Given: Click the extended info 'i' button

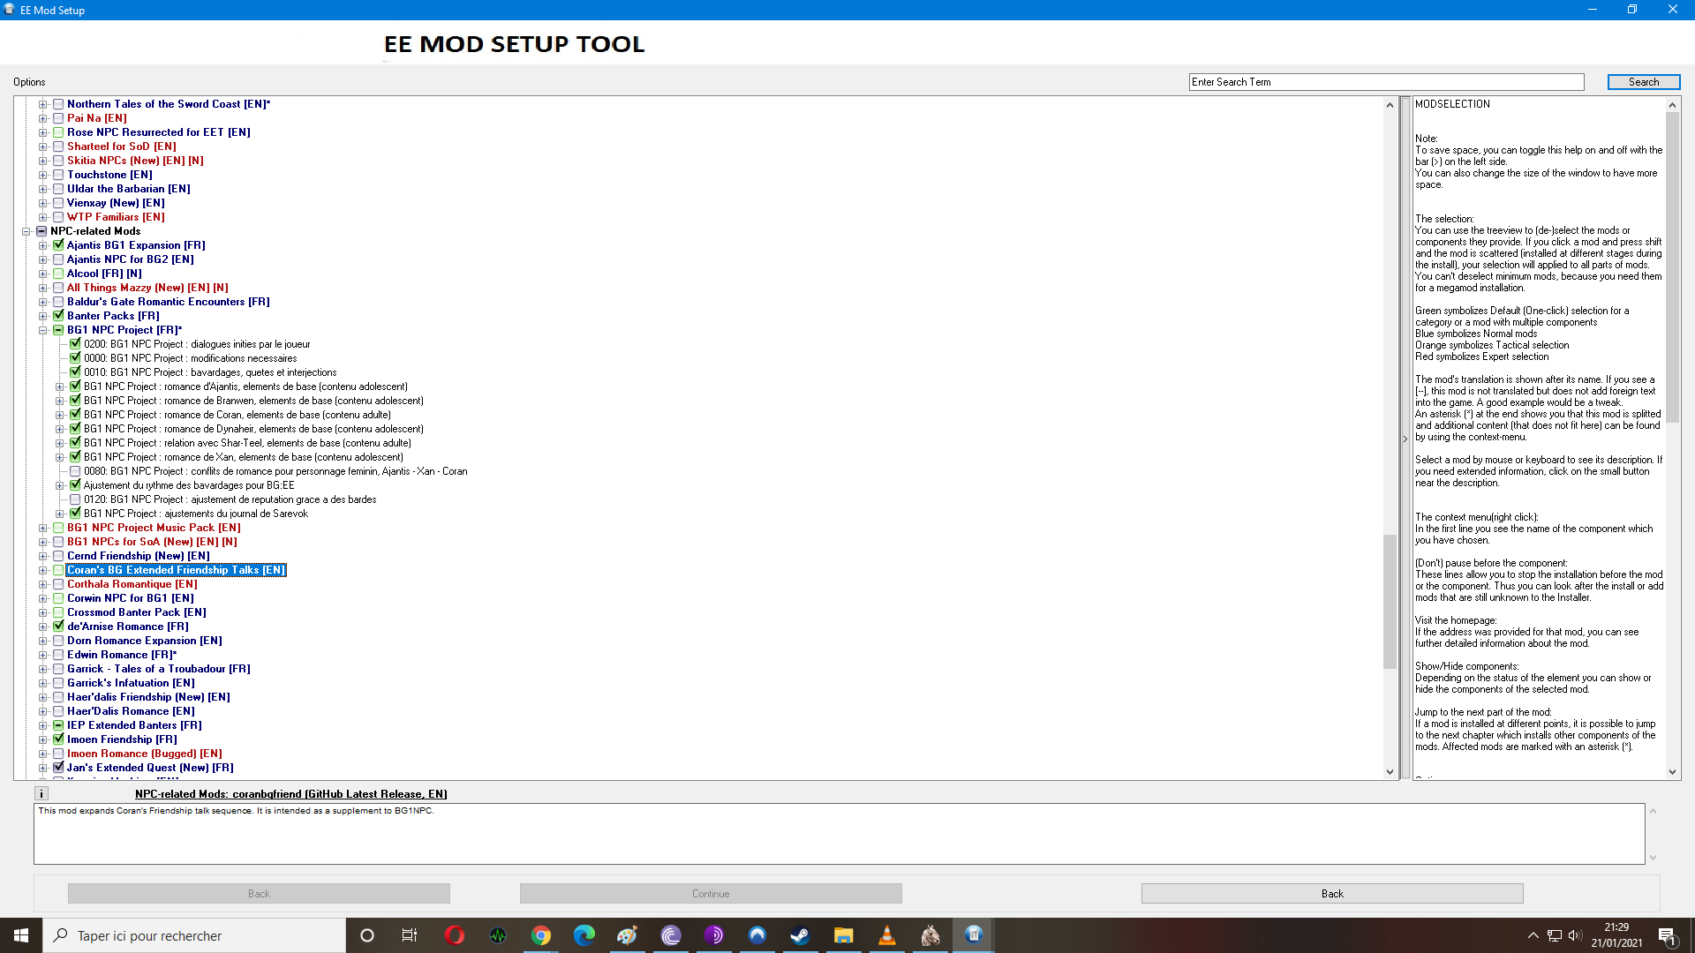Looking at the screenshot, I should coord(41,793).
